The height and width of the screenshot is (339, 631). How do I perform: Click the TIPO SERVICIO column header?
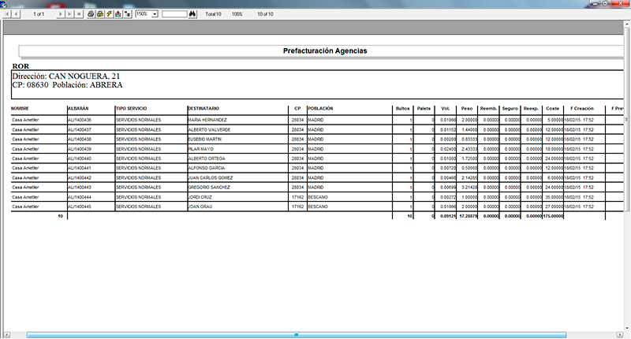(132, 109)
